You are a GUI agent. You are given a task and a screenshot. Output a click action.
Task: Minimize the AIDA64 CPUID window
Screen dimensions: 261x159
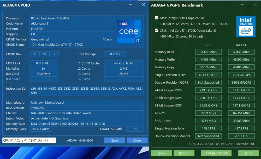130,5
